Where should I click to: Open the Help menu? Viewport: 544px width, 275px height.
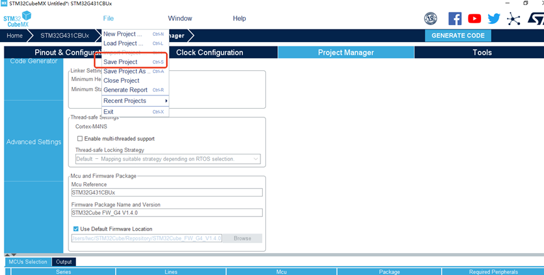pos(240,18)
